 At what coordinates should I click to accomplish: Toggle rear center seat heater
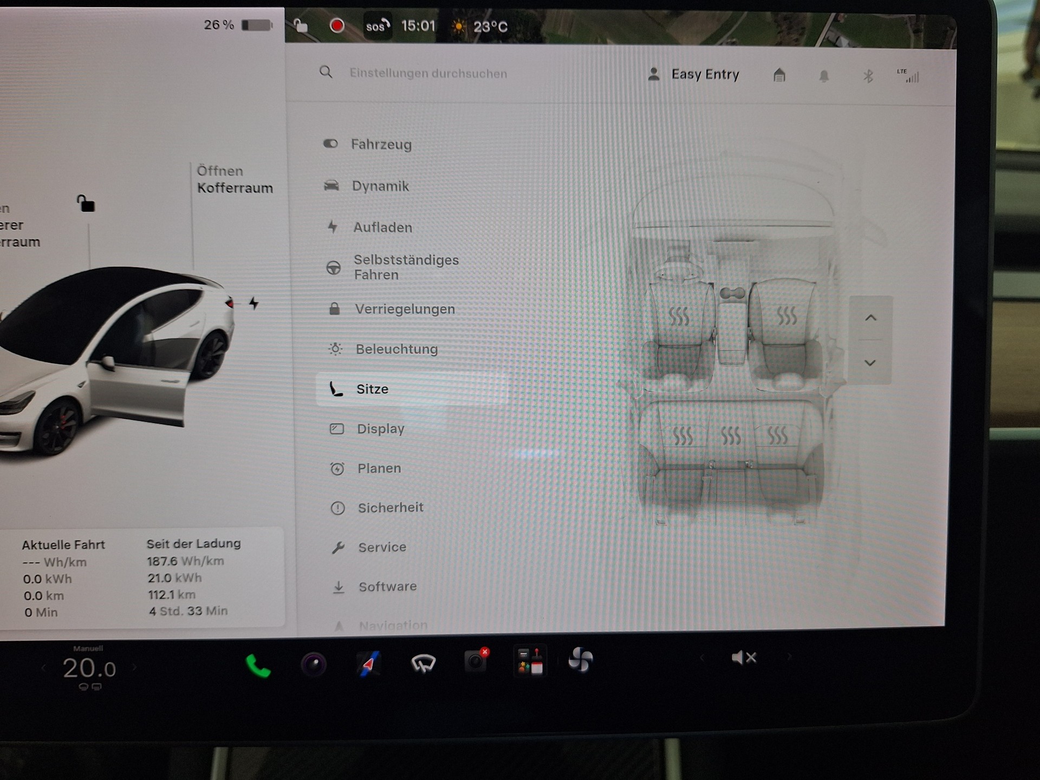[x=731, y=435]
